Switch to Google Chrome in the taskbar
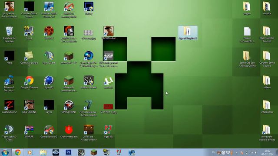This screenshot has height=156, width=278. tap(17, 152)
